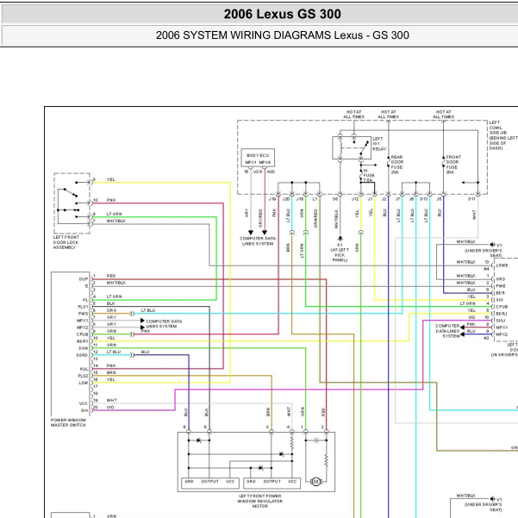Click connector label 'J2'
Screen dimensions: 518x518
pos(384,199)
